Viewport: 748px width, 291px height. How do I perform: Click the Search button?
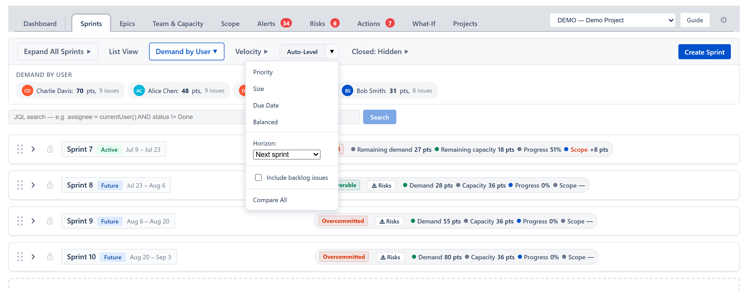[x=379, y=117]
